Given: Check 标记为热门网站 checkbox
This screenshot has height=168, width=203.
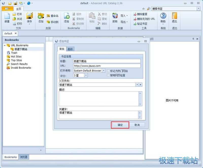Looking at the screenshot, I should click(108, 71).
